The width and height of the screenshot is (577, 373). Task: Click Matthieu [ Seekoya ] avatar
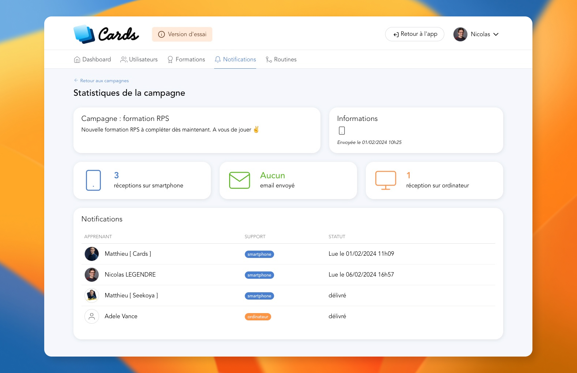click(x=92, y=296)
